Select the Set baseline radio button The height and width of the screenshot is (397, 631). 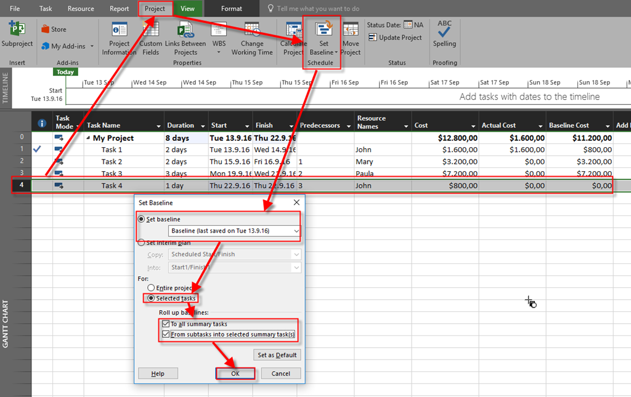pos(142,219)
